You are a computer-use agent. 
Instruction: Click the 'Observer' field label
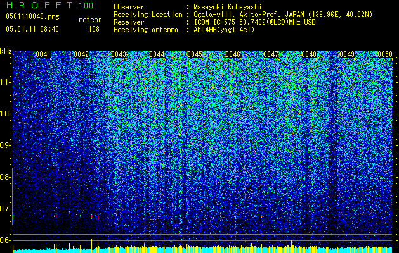(129, 7)
